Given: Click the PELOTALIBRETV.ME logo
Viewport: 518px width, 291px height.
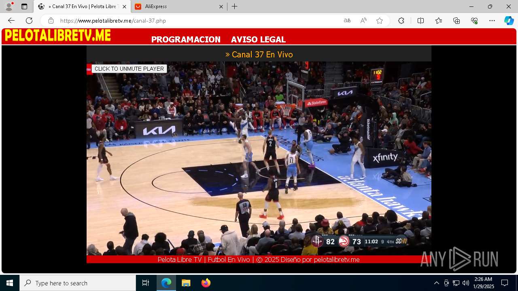Looking at the screenshot, I should tap(57, 36).
